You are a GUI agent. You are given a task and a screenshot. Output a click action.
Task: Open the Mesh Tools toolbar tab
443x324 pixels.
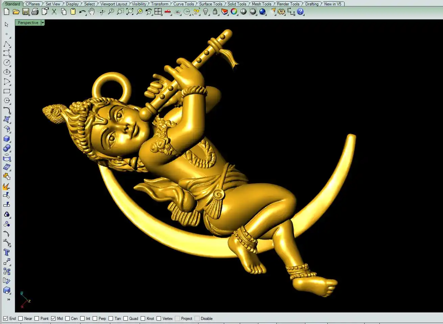tap(261, 4)
